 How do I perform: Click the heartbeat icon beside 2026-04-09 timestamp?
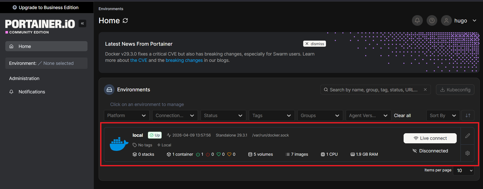169,135
